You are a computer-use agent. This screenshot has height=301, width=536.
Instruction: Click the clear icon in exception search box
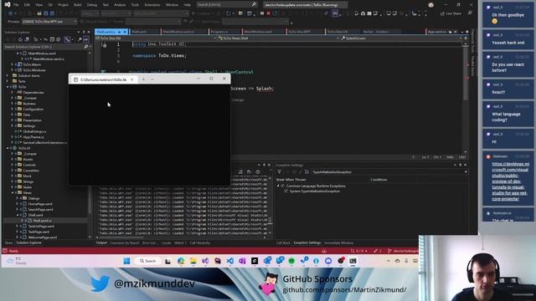466,172
